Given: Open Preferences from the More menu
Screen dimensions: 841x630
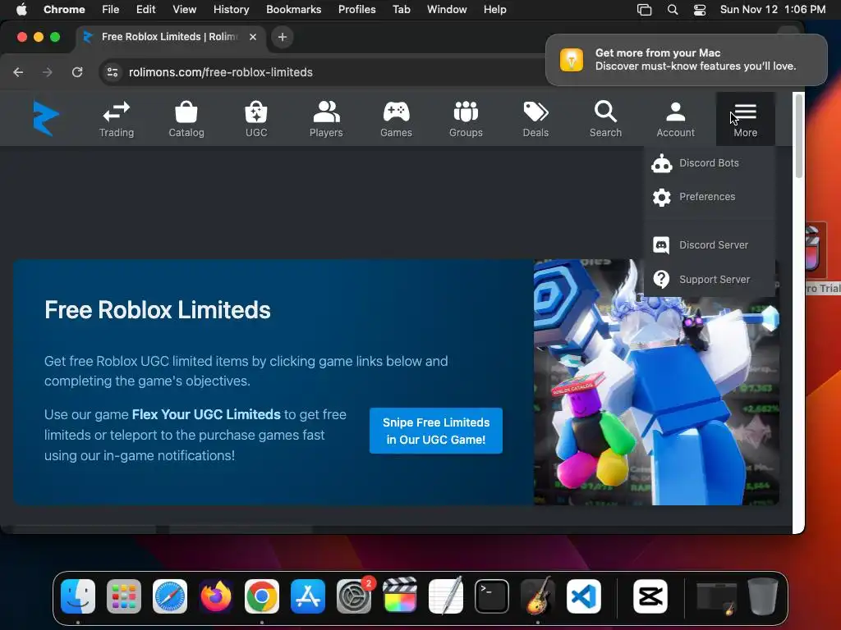Looking at the screenshot, I should [710, 197].
